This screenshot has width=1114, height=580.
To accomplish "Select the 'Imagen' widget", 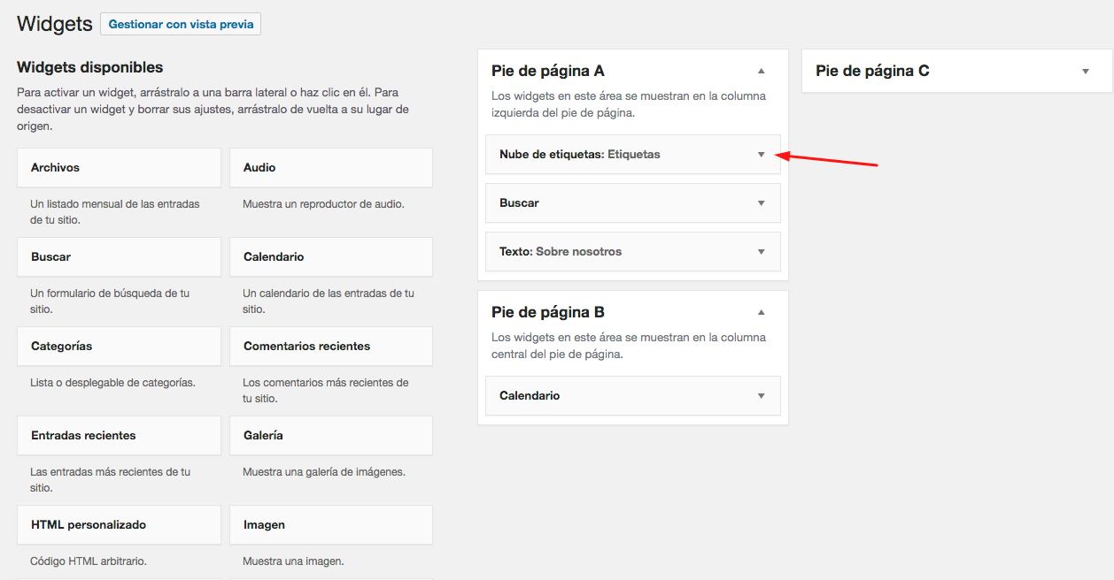I will click(x=330, y=524).
